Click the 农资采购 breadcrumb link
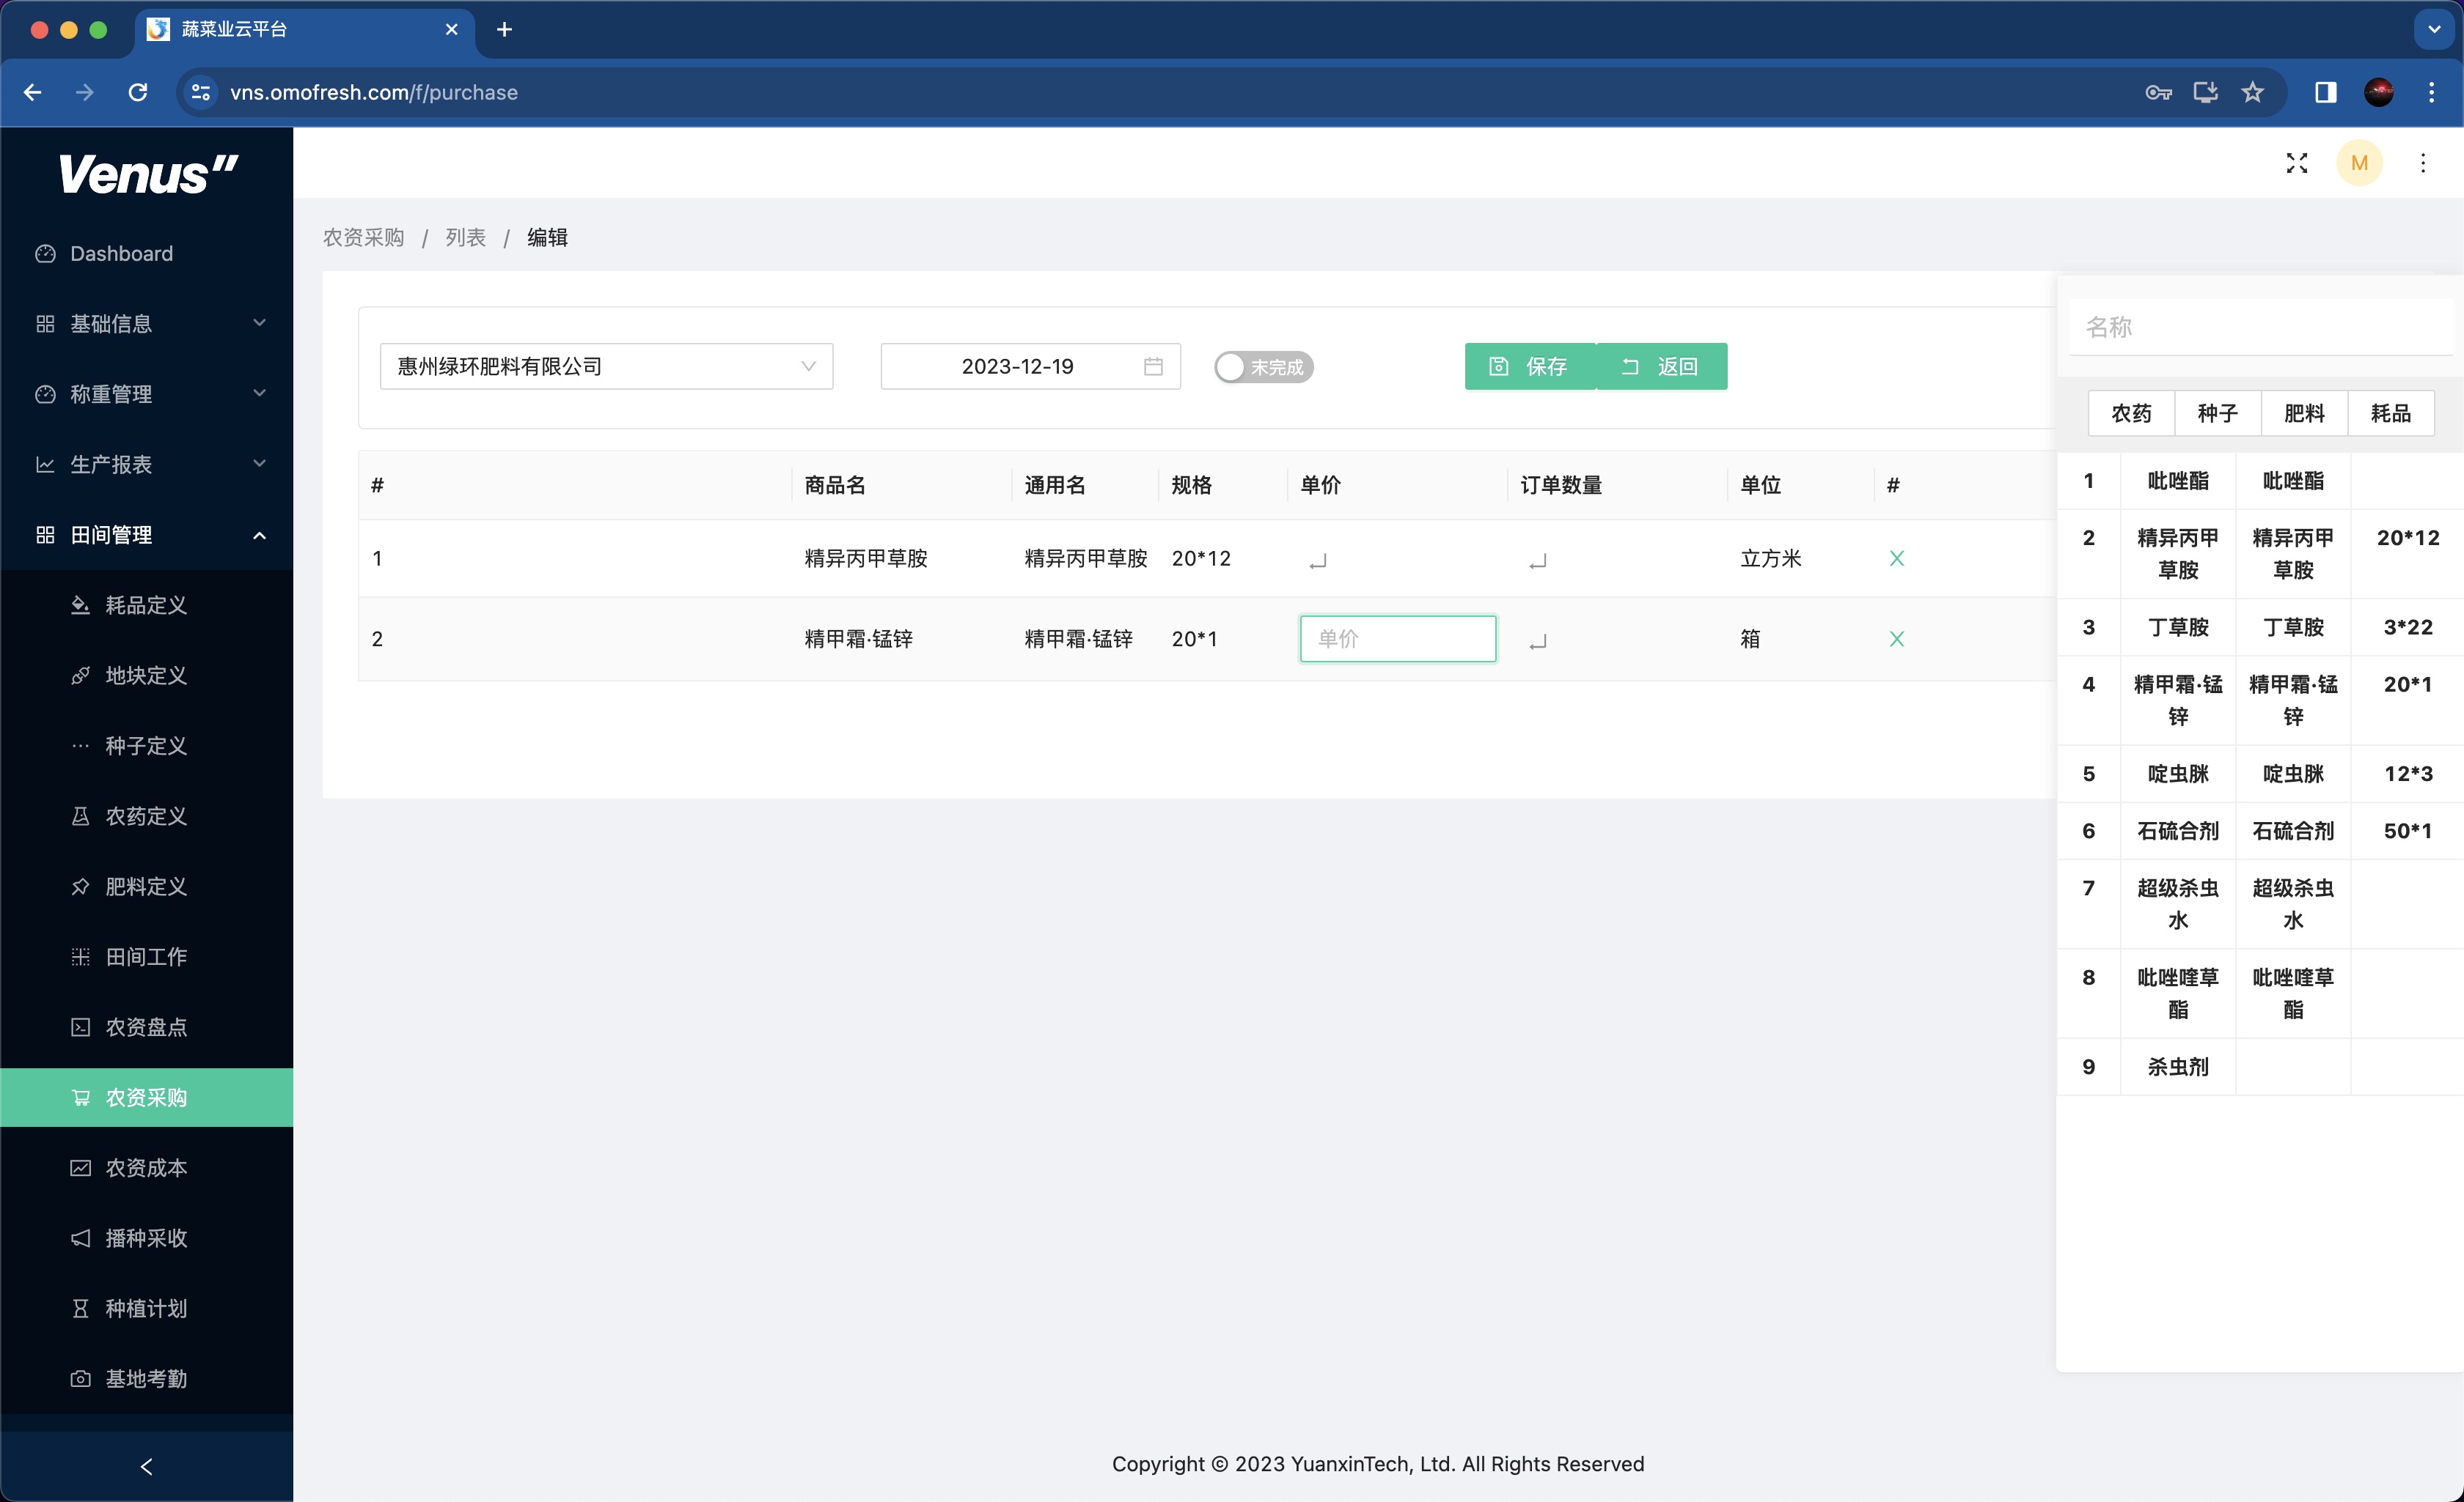The image size is (2464, 1502). (x=363, y=237)
